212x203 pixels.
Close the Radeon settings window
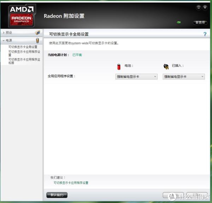pos(205,7)
